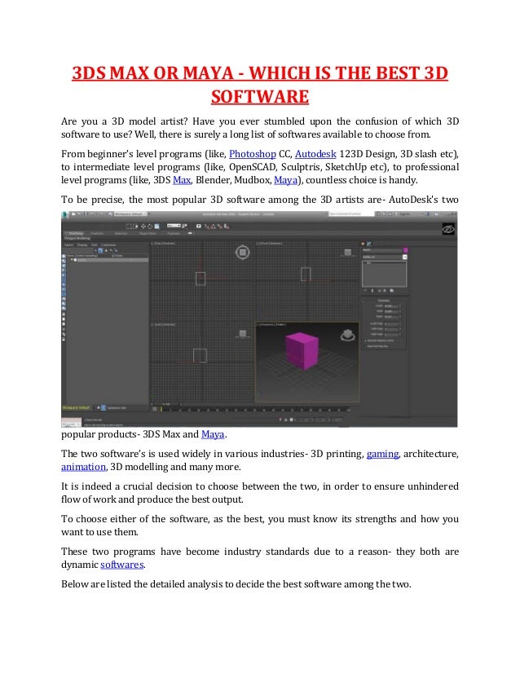Open the Edit menu in Scene Explorer

click(x=95, y=245)
